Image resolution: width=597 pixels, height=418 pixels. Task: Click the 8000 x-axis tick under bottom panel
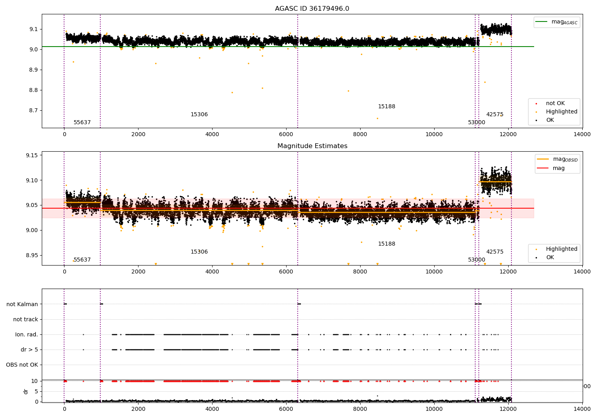(x=360, y=409)
